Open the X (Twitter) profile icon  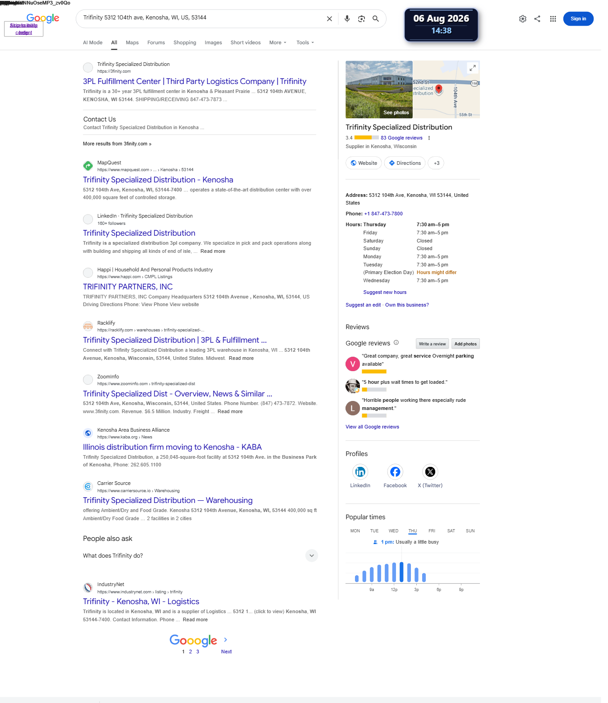click(x=430, y=472)
